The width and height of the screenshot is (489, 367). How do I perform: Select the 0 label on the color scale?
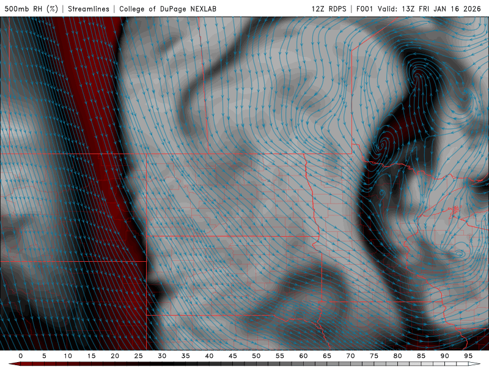tap(21, 356)
